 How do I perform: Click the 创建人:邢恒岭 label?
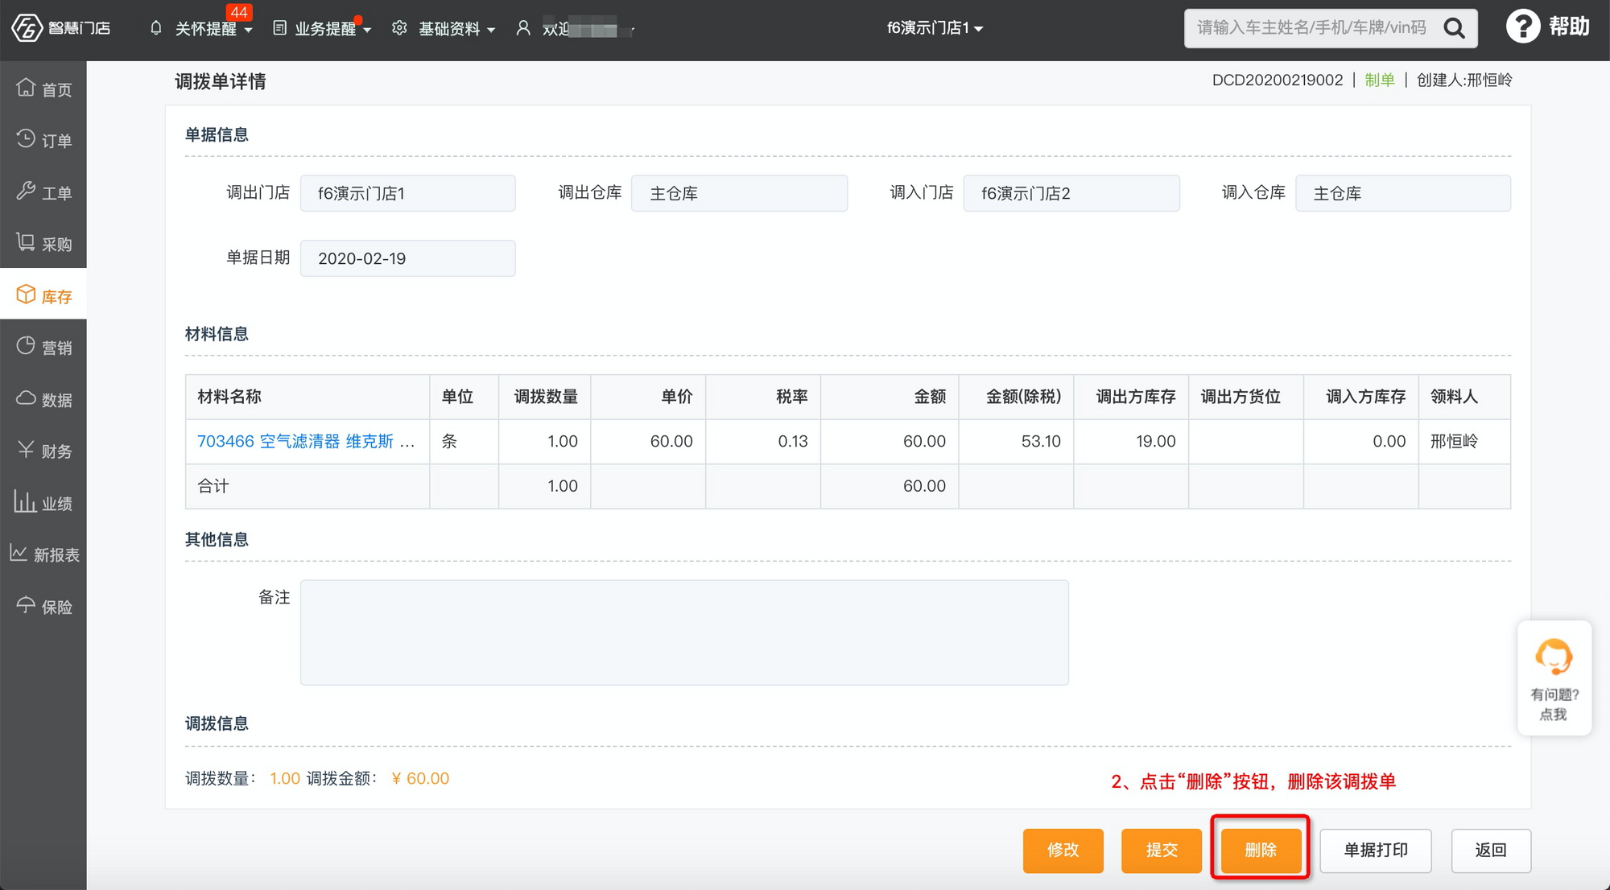[x=1464, y=80]
